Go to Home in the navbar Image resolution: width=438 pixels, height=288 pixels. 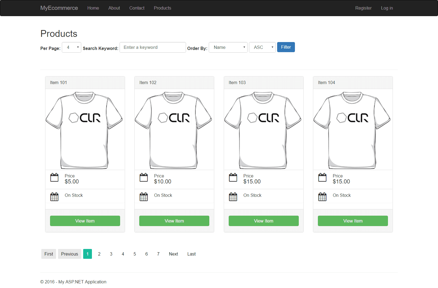click(93, 8)
